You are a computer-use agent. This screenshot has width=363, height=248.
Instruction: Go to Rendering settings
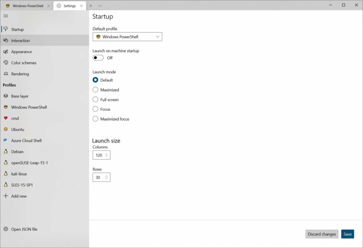(45, 74)
